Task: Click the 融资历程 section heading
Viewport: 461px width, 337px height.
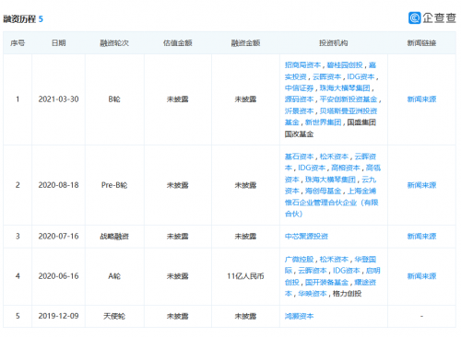Action: coord(19,19)
